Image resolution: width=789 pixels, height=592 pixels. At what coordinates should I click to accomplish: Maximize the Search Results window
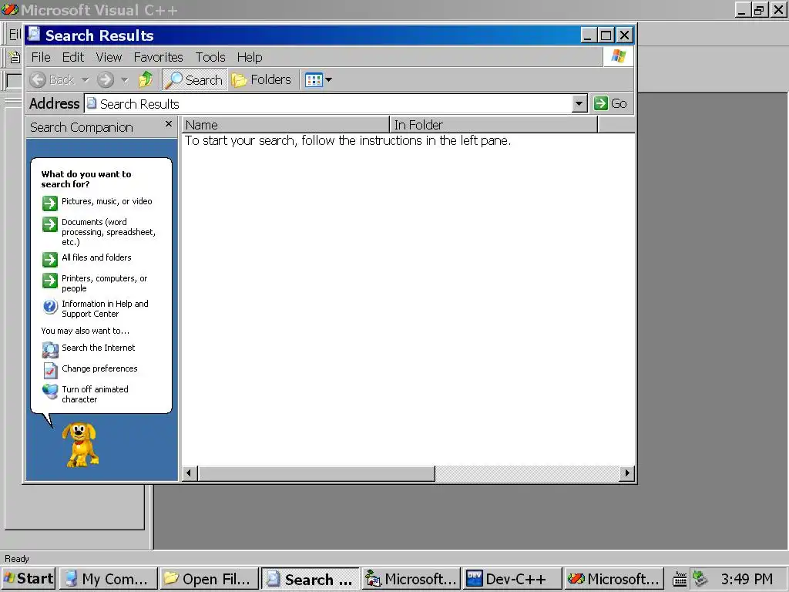pos(606,35)
